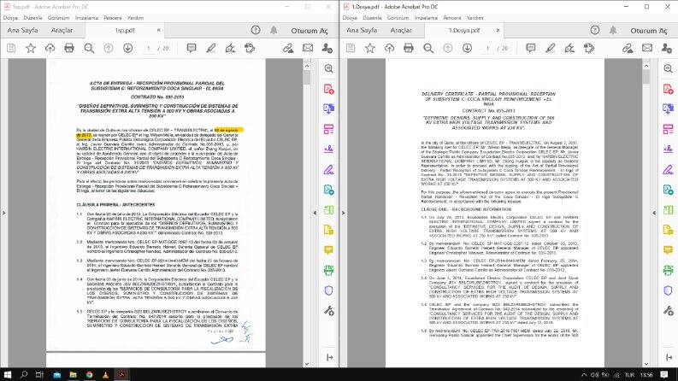Image resolution: width=678 pixels, height=381 pixels.
Task: Go to next page arrow in left window
Action: (128, 48)
